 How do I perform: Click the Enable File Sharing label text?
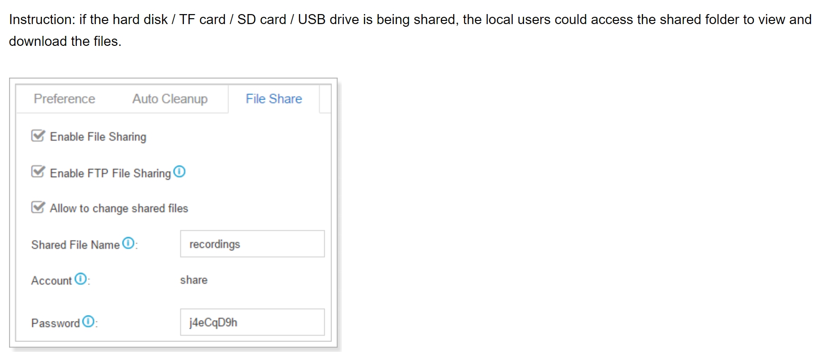[98, 137]
